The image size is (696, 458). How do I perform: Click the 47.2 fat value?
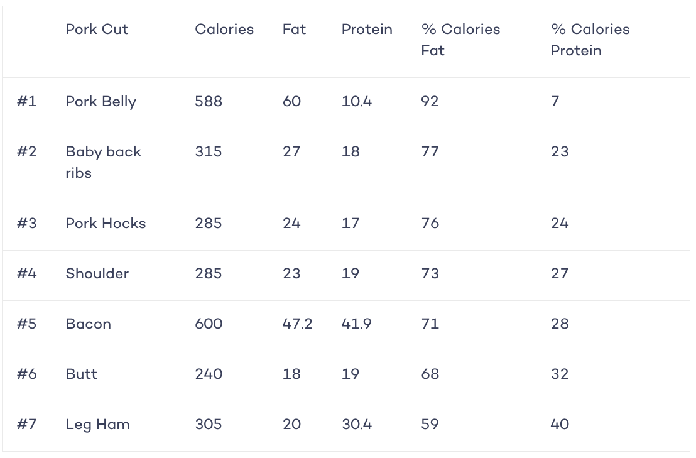[297, 324]
